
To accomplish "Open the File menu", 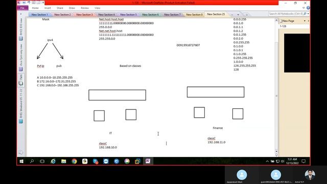I will 22,8.
